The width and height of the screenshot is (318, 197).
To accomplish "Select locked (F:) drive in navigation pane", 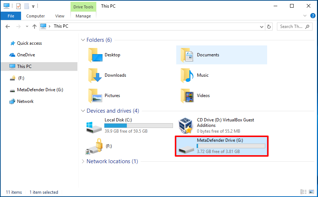I will [x=17, y=78].
